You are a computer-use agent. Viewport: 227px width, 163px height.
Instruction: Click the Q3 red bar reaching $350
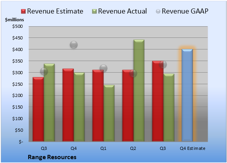tap(158, 101)
